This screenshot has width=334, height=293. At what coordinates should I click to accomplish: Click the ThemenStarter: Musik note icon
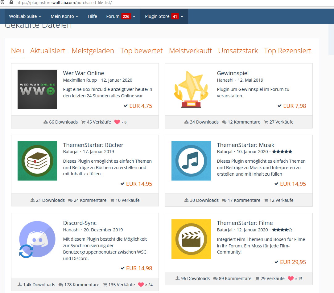click(191, 161)
